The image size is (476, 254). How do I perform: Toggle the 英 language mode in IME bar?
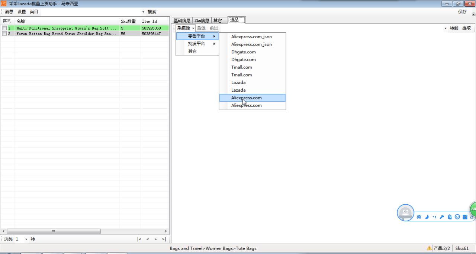pyautogui.click(x=419, y=217)
